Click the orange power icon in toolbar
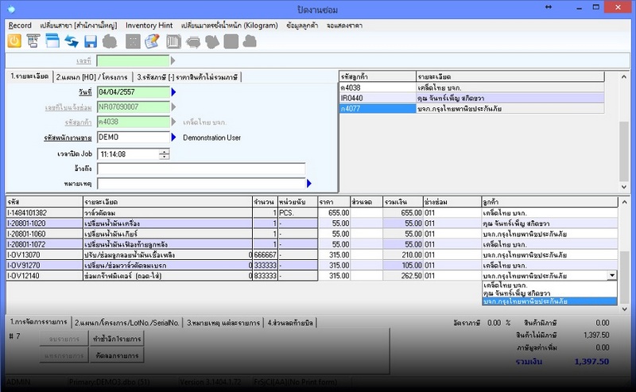This screenshot has height=392, width=636. coord(14,41)
